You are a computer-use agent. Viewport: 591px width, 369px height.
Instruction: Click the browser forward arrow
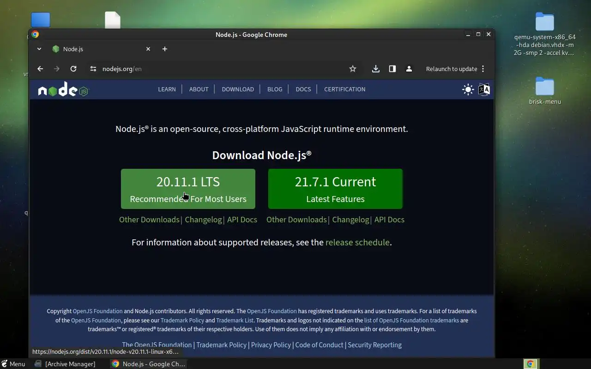(x=57, y=69)
